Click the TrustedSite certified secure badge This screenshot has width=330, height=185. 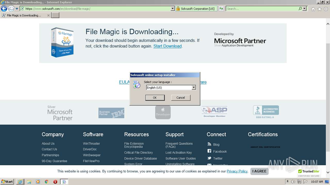309,173
